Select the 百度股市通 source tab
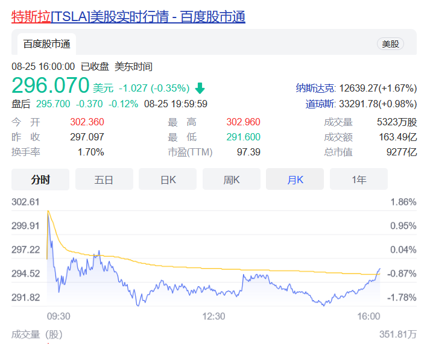Screen dimensions: 433x344 coord(46,43)
